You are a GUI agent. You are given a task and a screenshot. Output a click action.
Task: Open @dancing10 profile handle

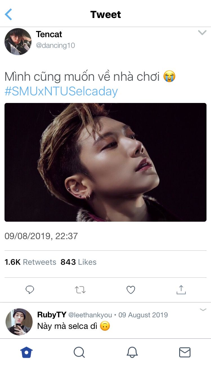[55, 45]
